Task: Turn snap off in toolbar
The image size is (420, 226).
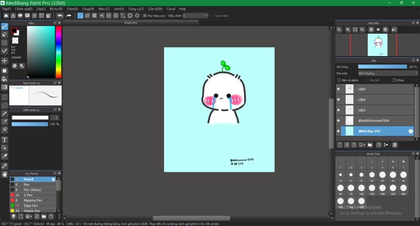Action: pyautogui.click(x=80, y=16)
